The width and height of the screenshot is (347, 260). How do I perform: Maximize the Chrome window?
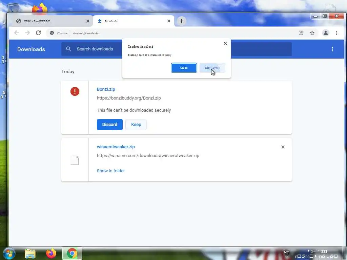[325, 16]
